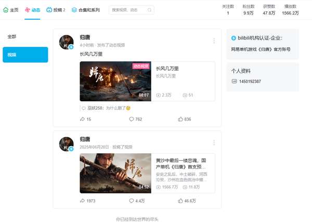This screenshot has width=312, height=222.
Task: Select the 全部 filter in sidebar
Action: 25,36
